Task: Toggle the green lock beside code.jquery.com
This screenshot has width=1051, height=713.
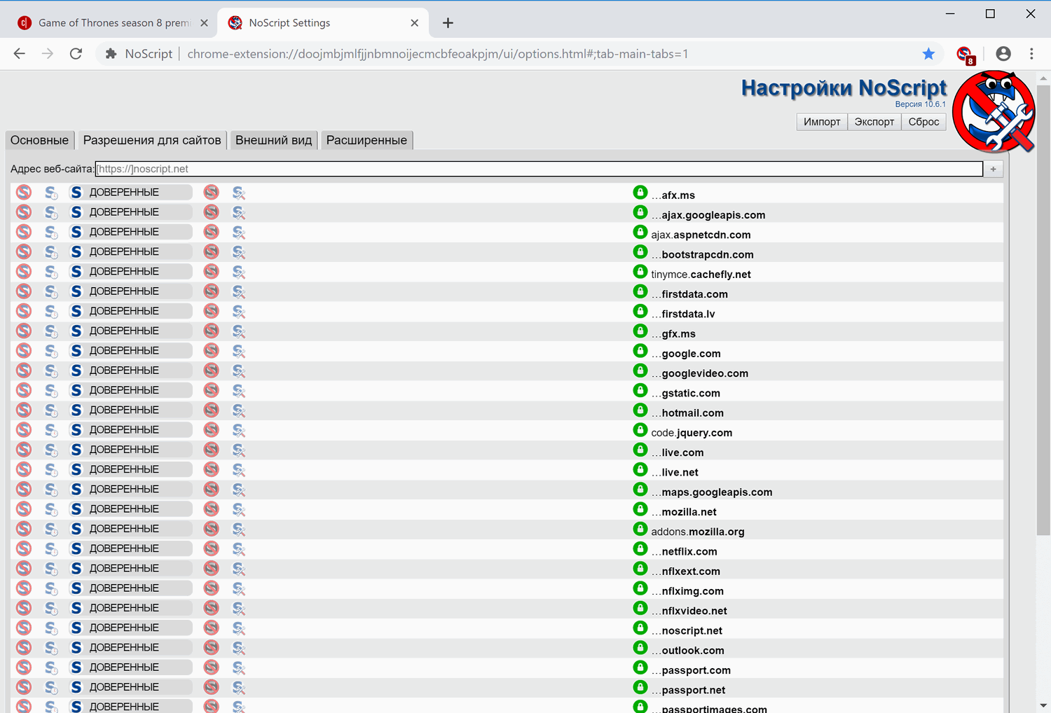Action: (x=640, y=430)
